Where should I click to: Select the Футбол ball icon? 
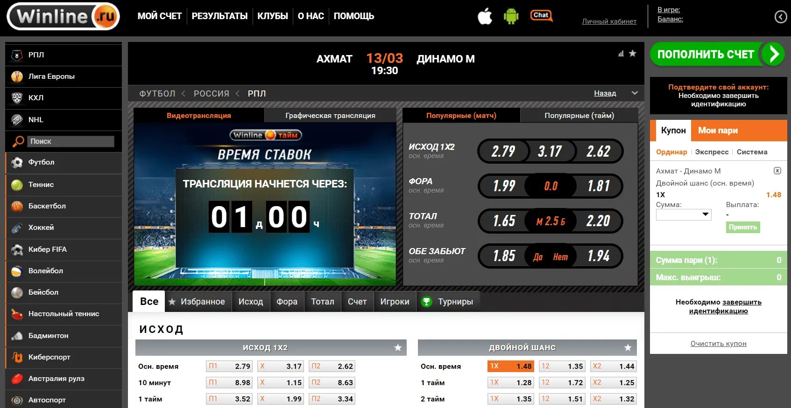(x=17, y=162)
